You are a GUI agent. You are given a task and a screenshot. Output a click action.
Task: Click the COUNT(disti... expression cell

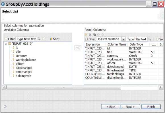[x=95, y=78]
